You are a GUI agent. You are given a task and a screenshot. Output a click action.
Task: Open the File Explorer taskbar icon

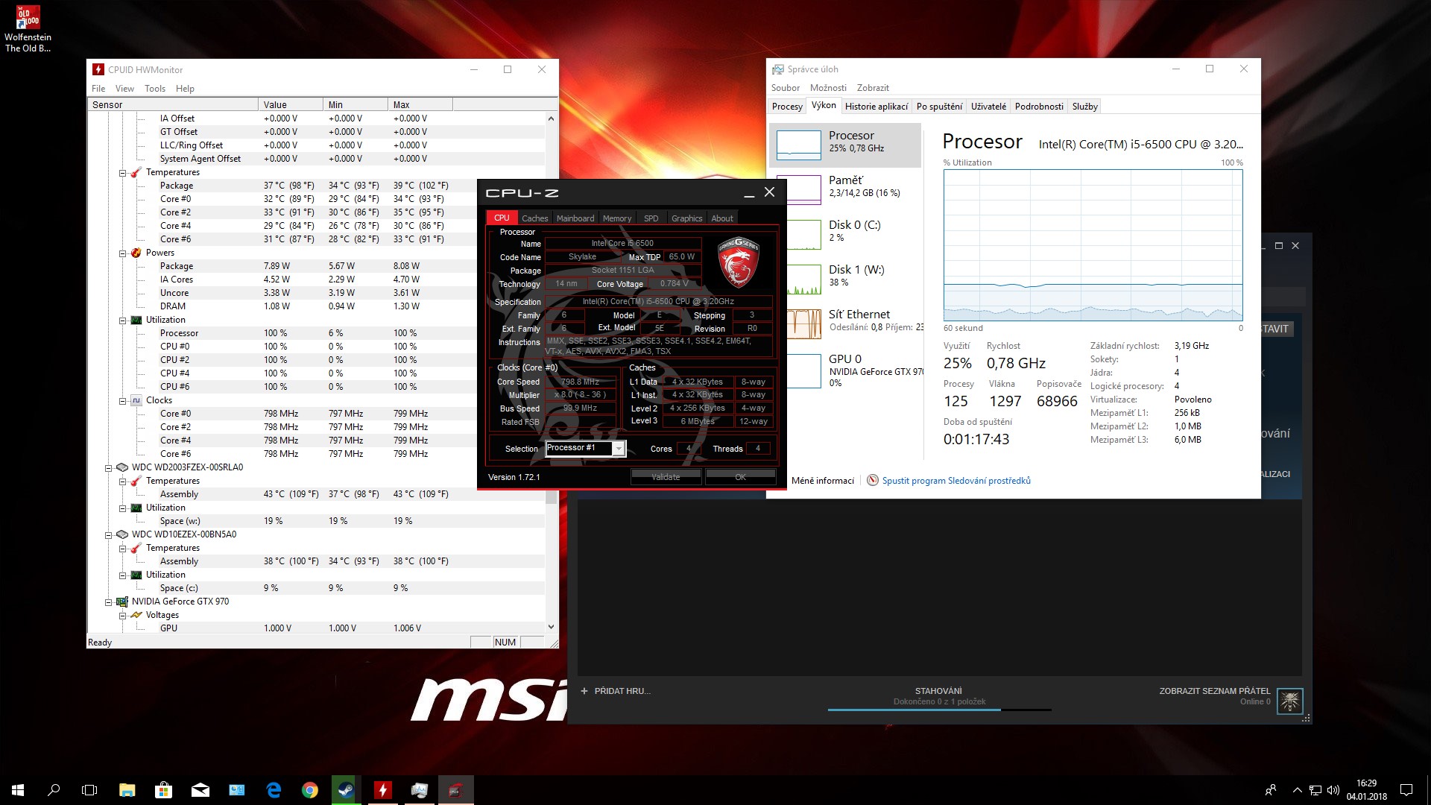[x=127, y=790]
